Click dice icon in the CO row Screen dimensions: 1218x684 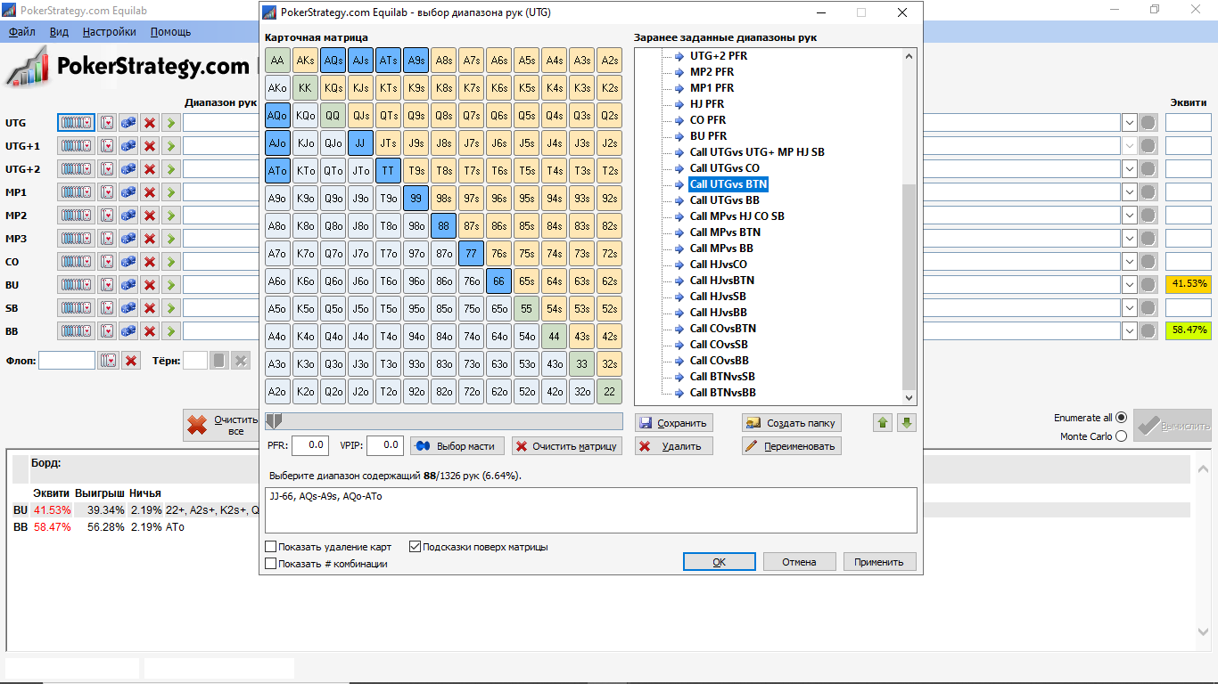(128, 261)
